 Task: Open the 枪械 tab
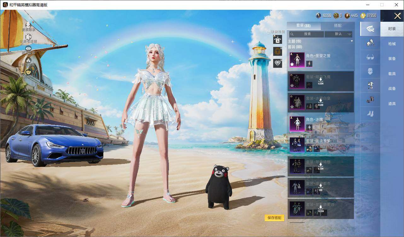coord(392,44)
